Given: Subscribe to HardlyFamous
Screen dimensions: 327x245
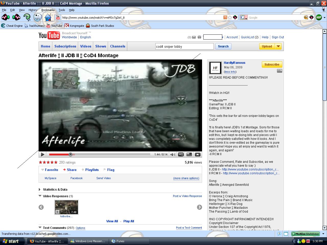Looking at the screenshot, I should (272, 65).
